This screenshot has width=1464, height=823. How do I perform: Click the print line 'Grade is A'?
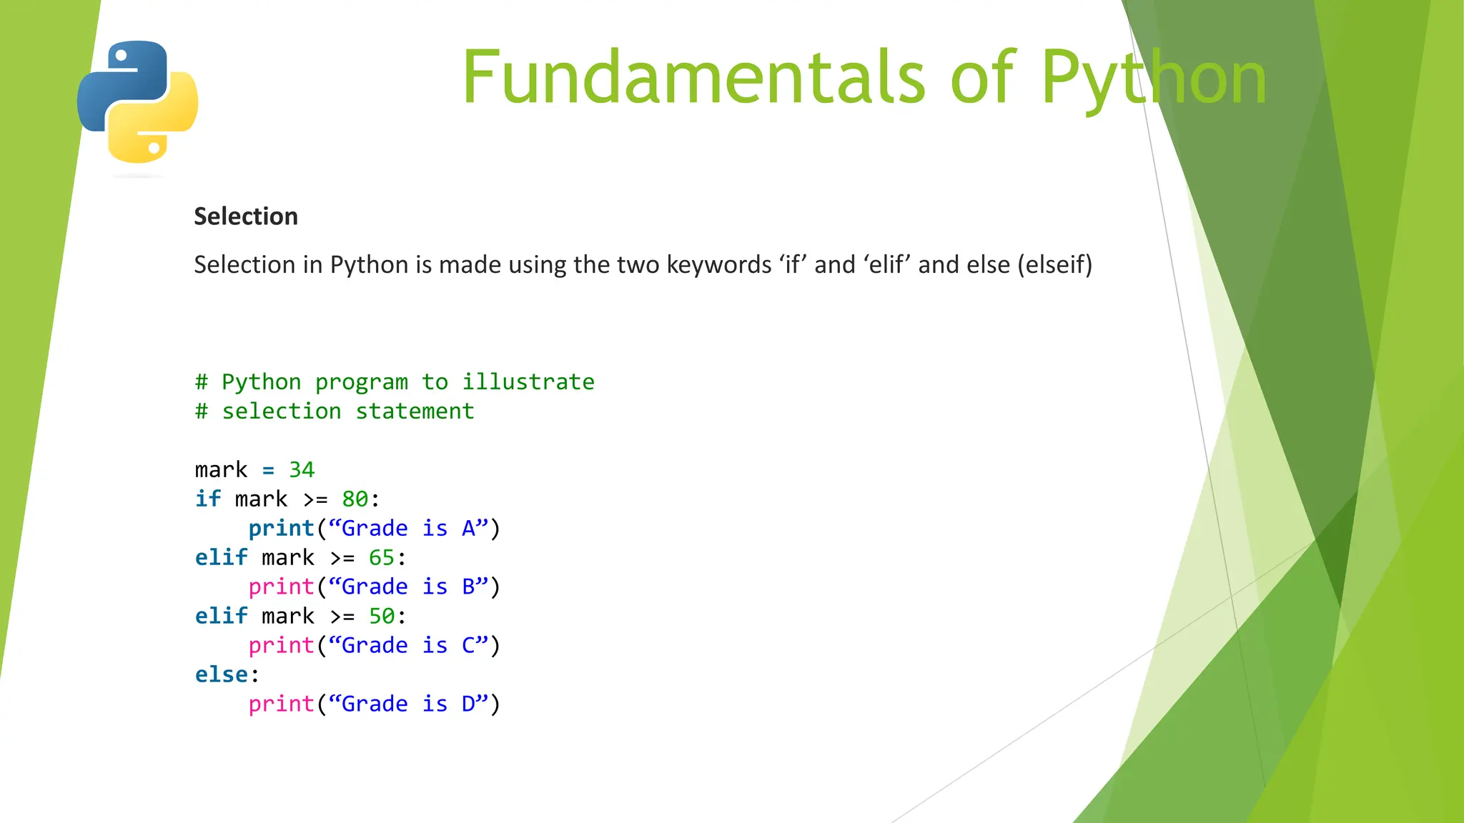(x=375, y=528)
